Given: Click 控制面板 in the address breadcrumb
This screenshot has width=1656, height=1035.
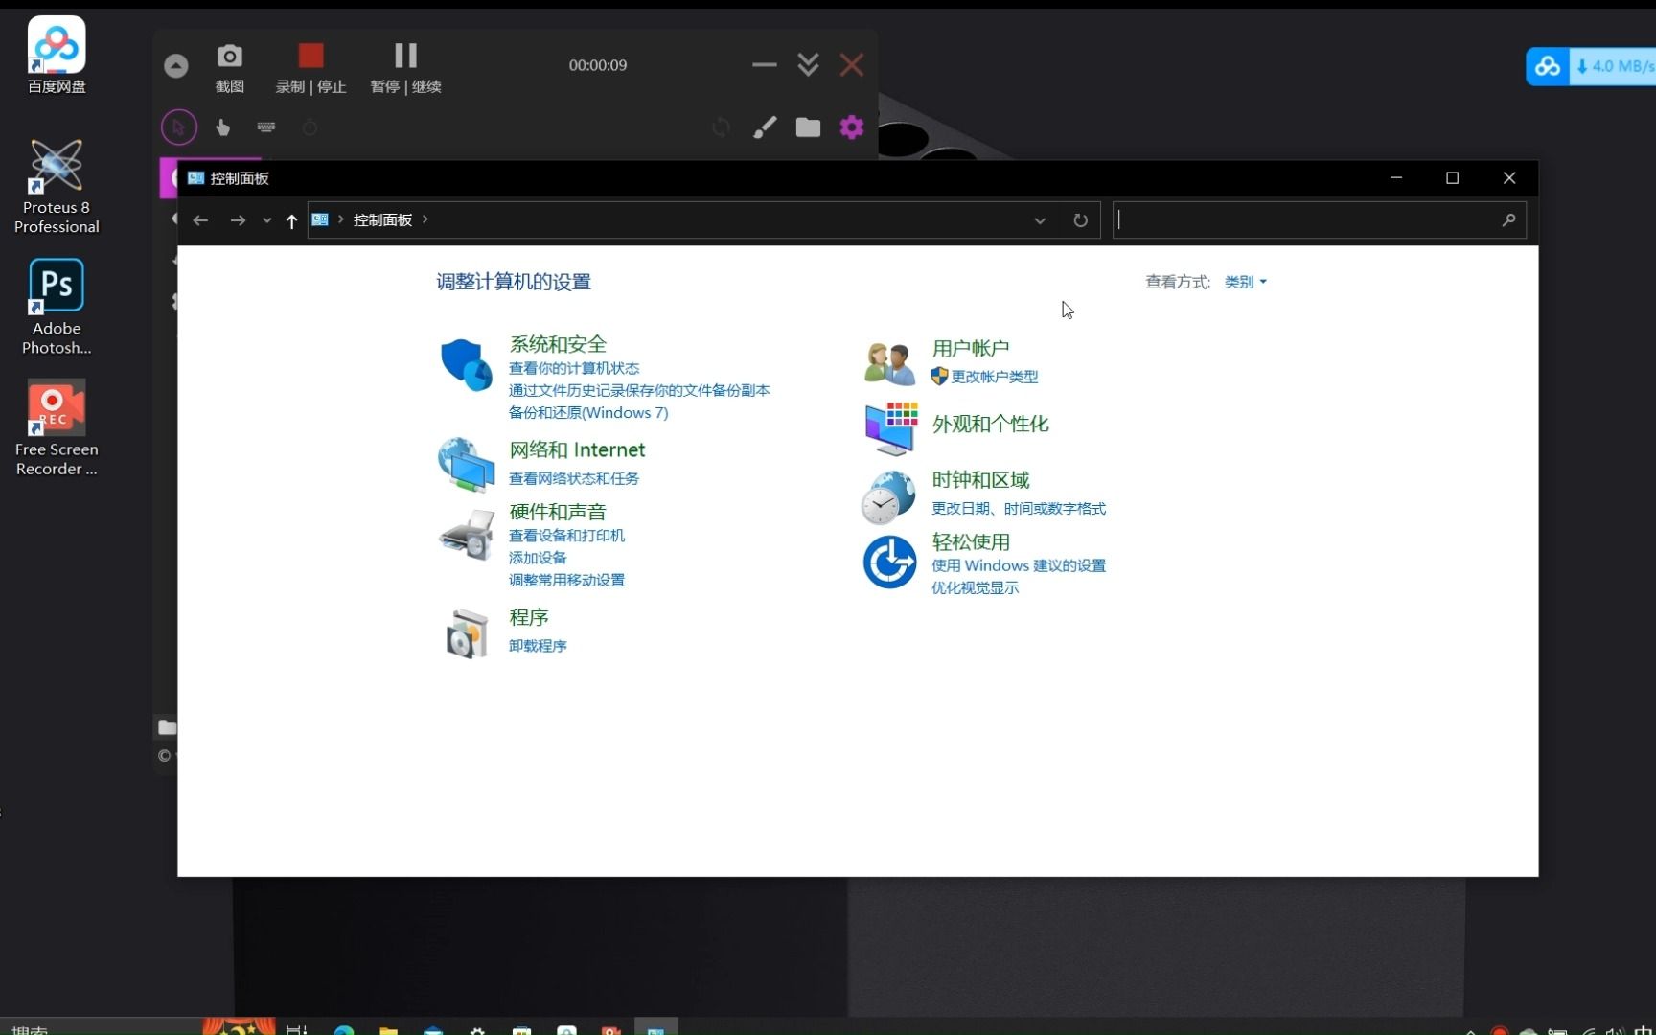Looking at the screenshot, I should [382, 219].
